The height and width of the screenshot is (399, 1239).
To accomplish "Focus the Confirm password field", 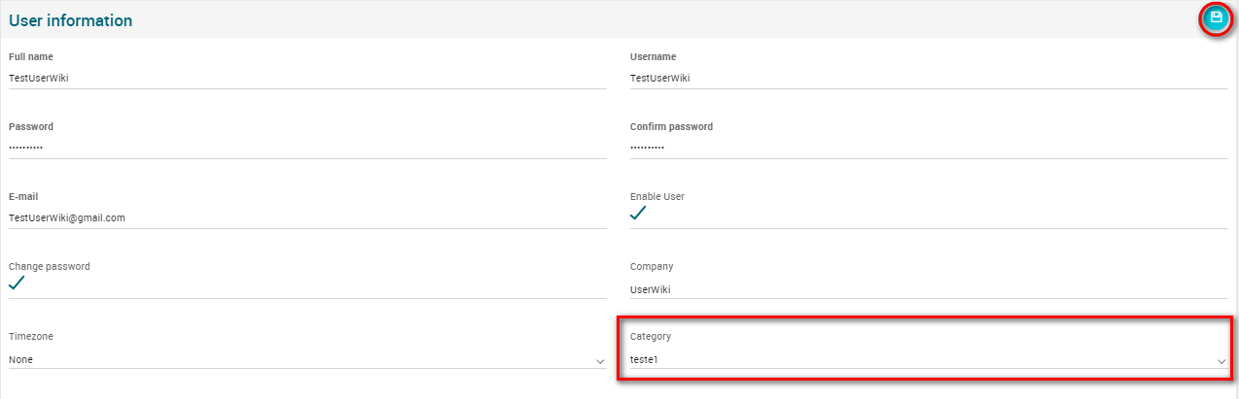I will (928, 148).
